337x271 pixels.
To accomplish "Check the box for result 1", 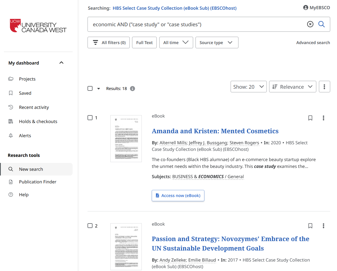I will coord(90,118).
